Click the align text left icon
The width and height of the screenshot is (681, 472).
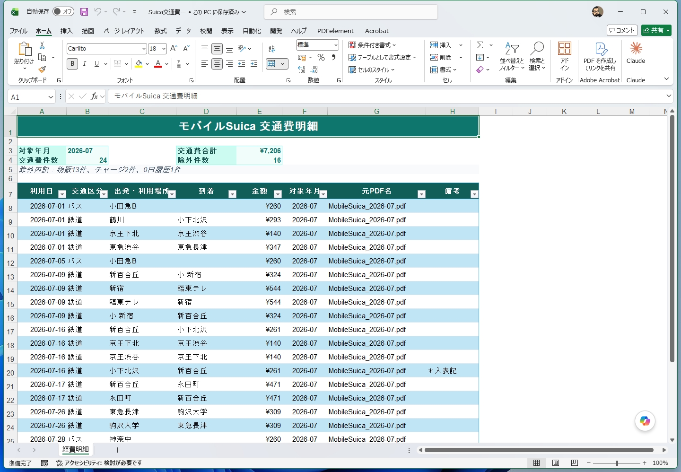tap(205, 64)
